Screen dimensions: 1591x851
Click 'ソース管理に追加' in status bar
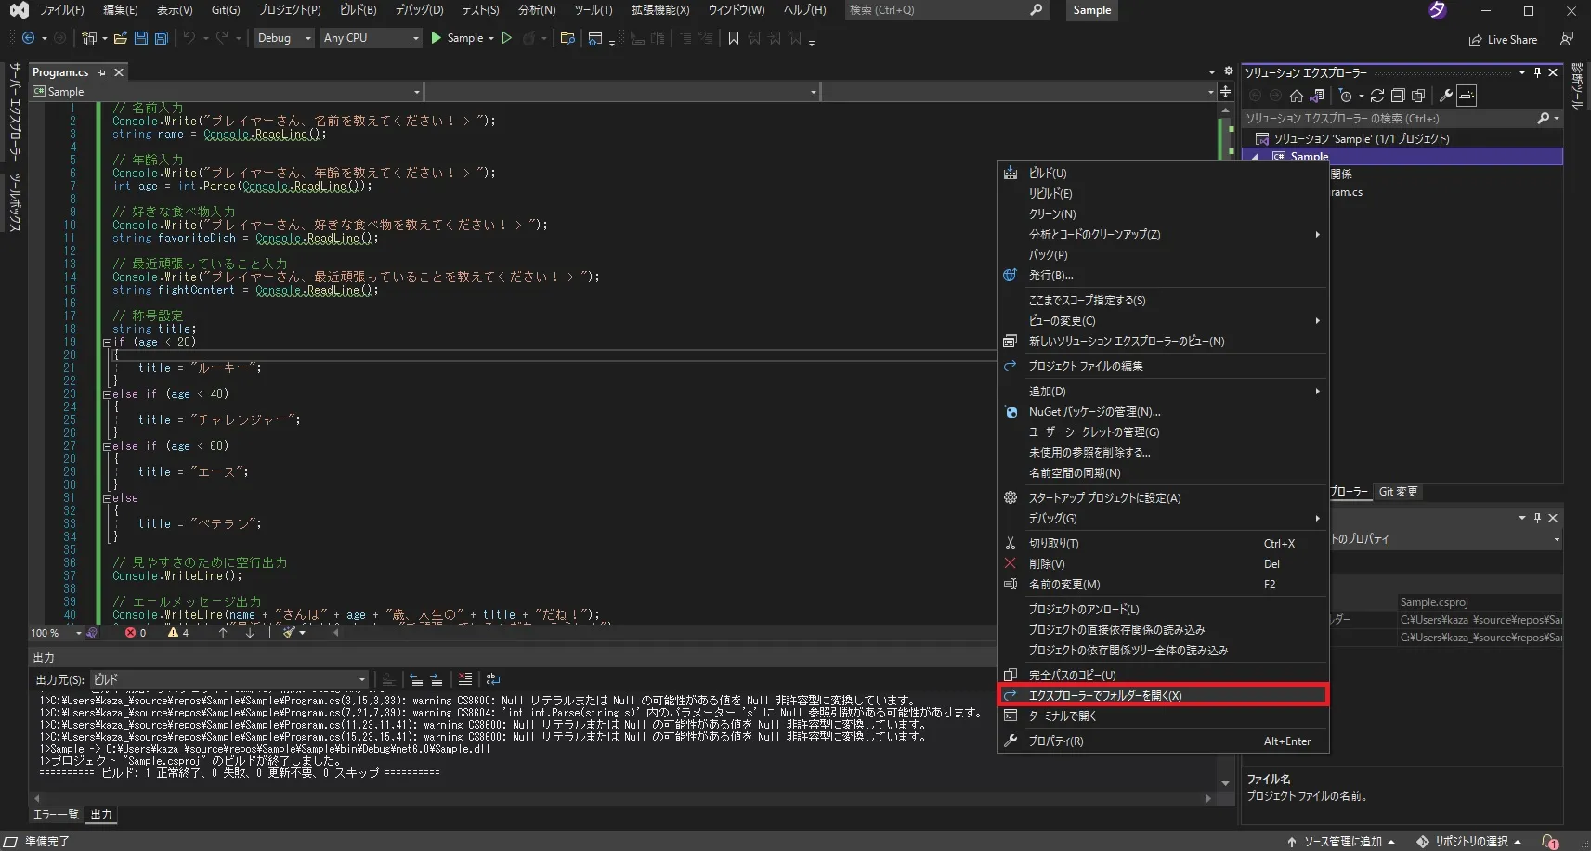[x=1341, y=842]
